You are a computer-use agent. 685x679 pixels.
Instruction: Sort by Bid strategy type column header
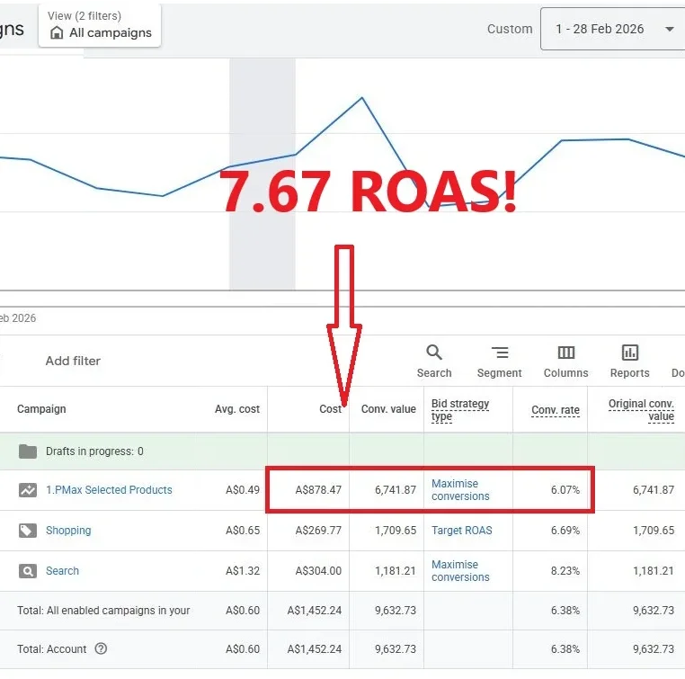coord(460,410)
